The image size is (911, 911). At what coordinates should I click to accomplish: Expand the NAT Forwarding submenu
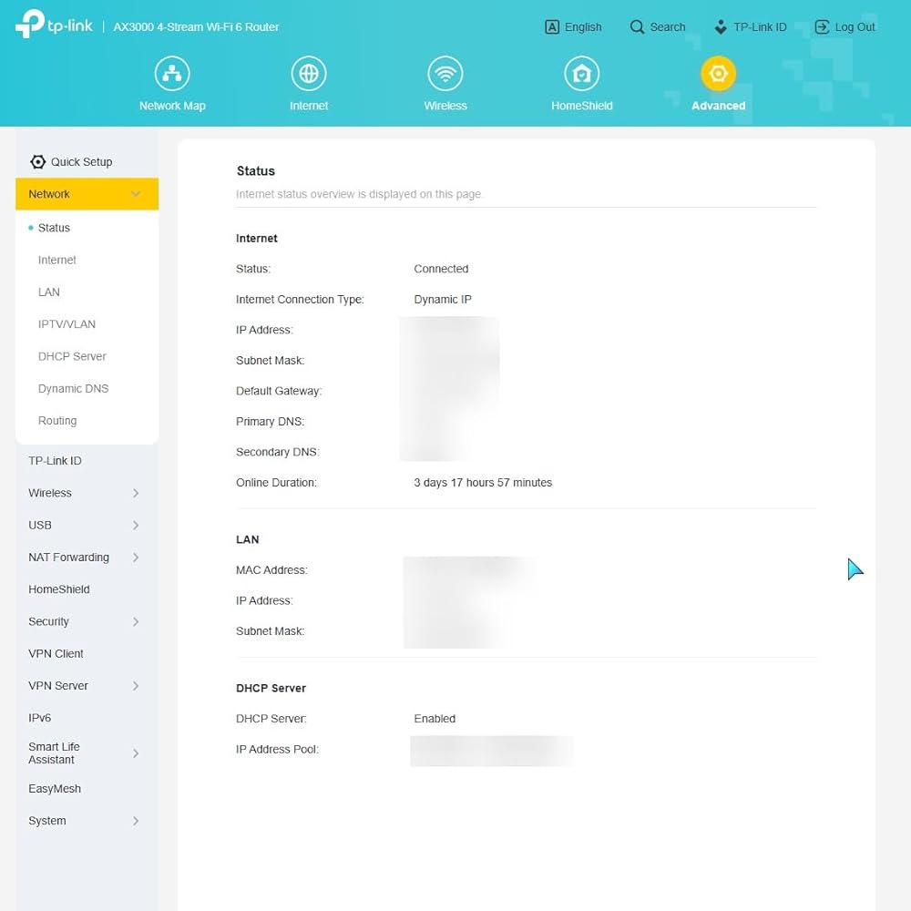136,558
